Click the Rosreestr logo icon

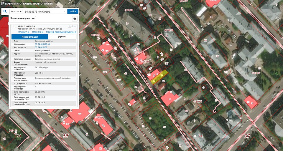[x=3, y=4]
